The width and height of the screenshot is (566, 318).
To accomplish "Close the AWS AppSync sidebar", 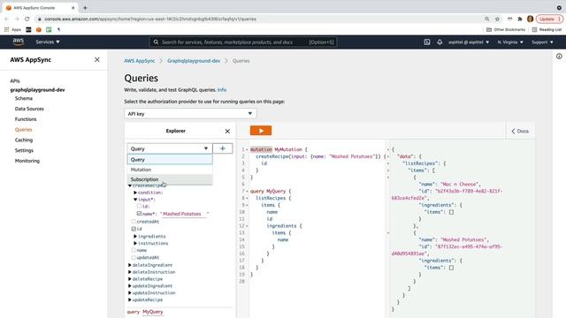I will [x=96, y=60].
